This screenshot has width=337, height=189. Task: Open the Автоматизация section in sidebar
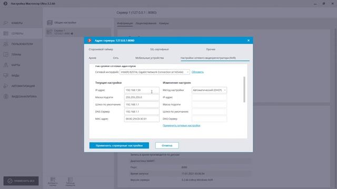click(x=21, y=86)
